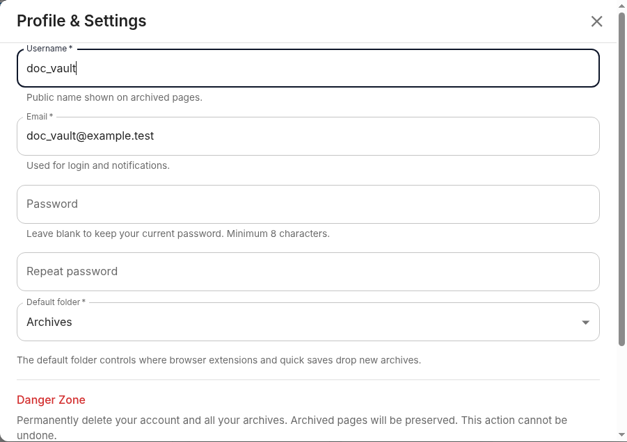The image size is (627, 442).
Task: Click 'Public name shown on archived pages.' text
Action: click(x=114, y=97)
